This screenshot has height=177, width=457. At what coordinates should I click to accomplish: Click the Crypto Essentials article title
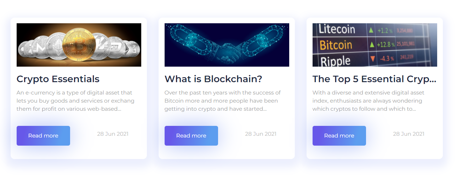pyautogui.click(x=58, y=79)
